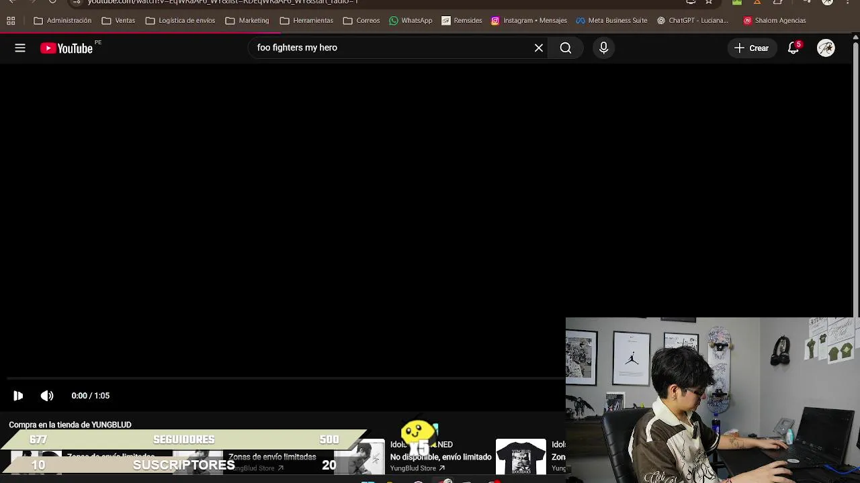Open the ChatGPT - Luciana bookmark
The height and width of the screenshot is (483, 860).
(x=692, y=21)
